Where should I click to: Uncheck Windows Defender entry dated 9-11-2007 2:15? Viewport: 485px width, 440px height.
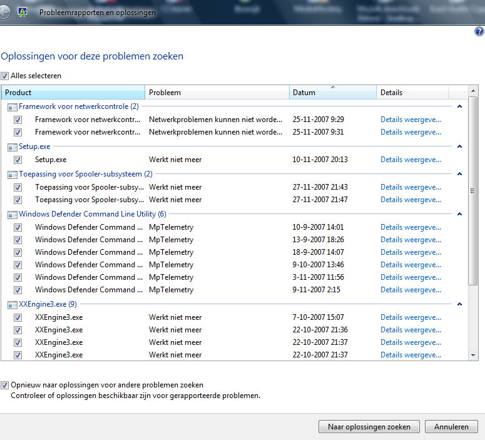click(x=18, y=290)
